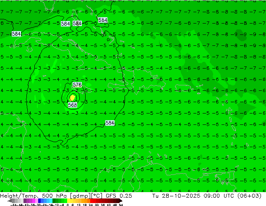This screenshot has height=206, width=266.
Task: Click the dark blue swatch in the legend
Action: (39, 201)
